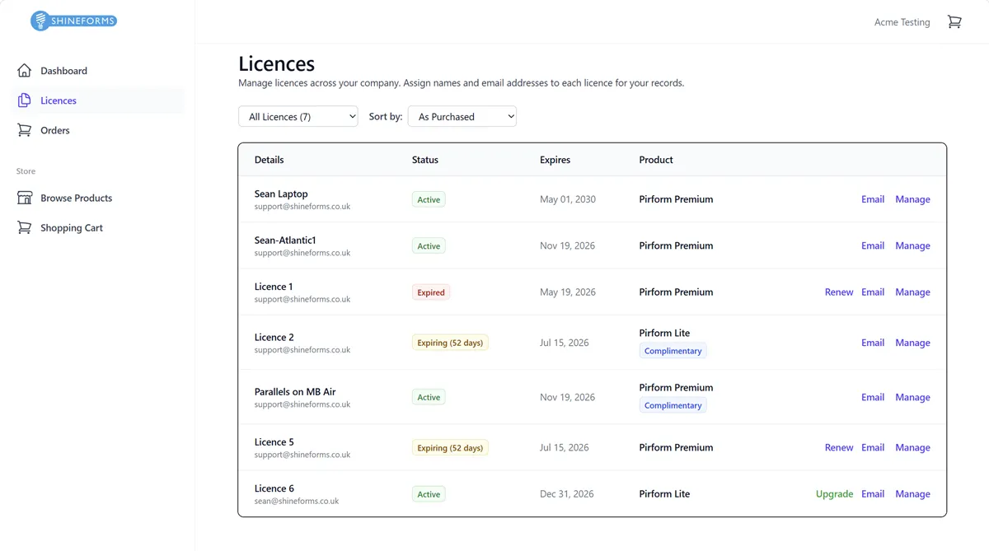Click the Parallels on MB Air name

(x=295, y=391)
